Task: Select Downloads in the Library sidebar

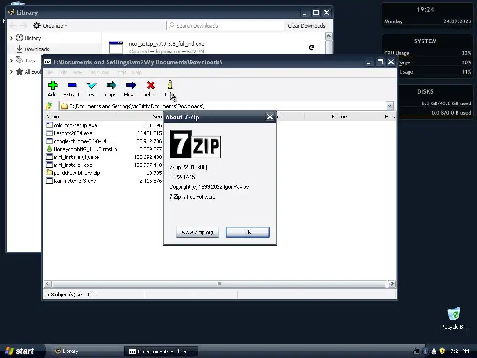Action: point(37,49)
